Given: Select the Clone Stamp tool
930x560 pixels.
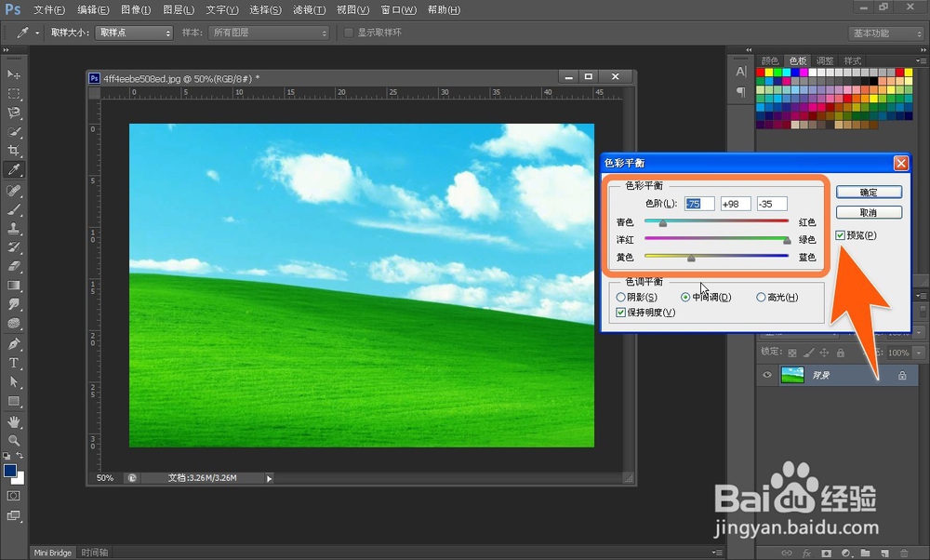Looking at the screenshot, I should (14, 229).
